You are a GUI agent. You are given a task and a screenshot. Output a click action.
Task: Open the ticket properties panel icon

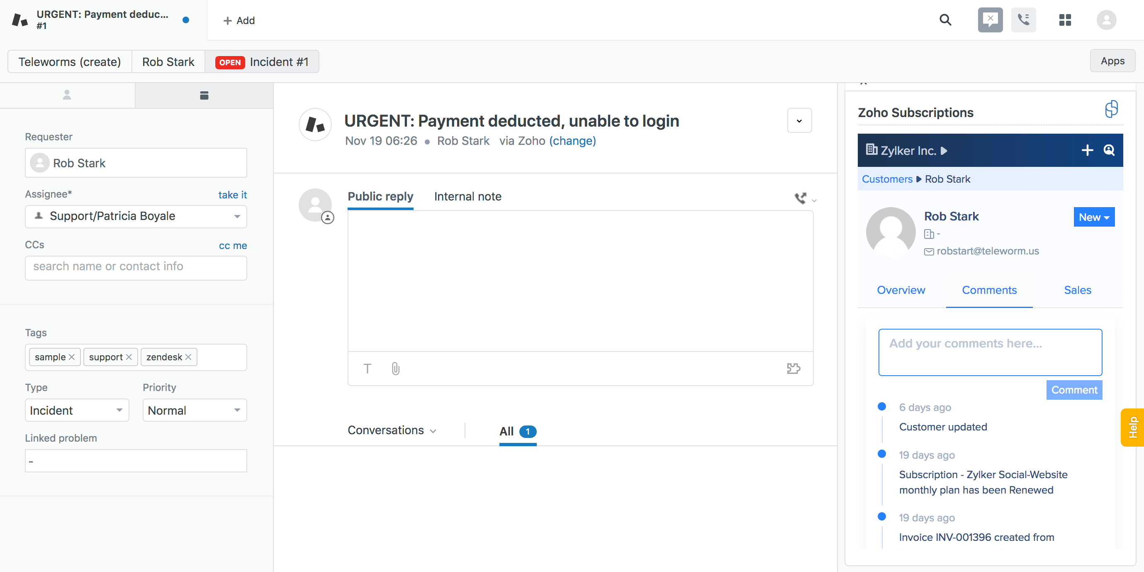[x=203, y=95]
